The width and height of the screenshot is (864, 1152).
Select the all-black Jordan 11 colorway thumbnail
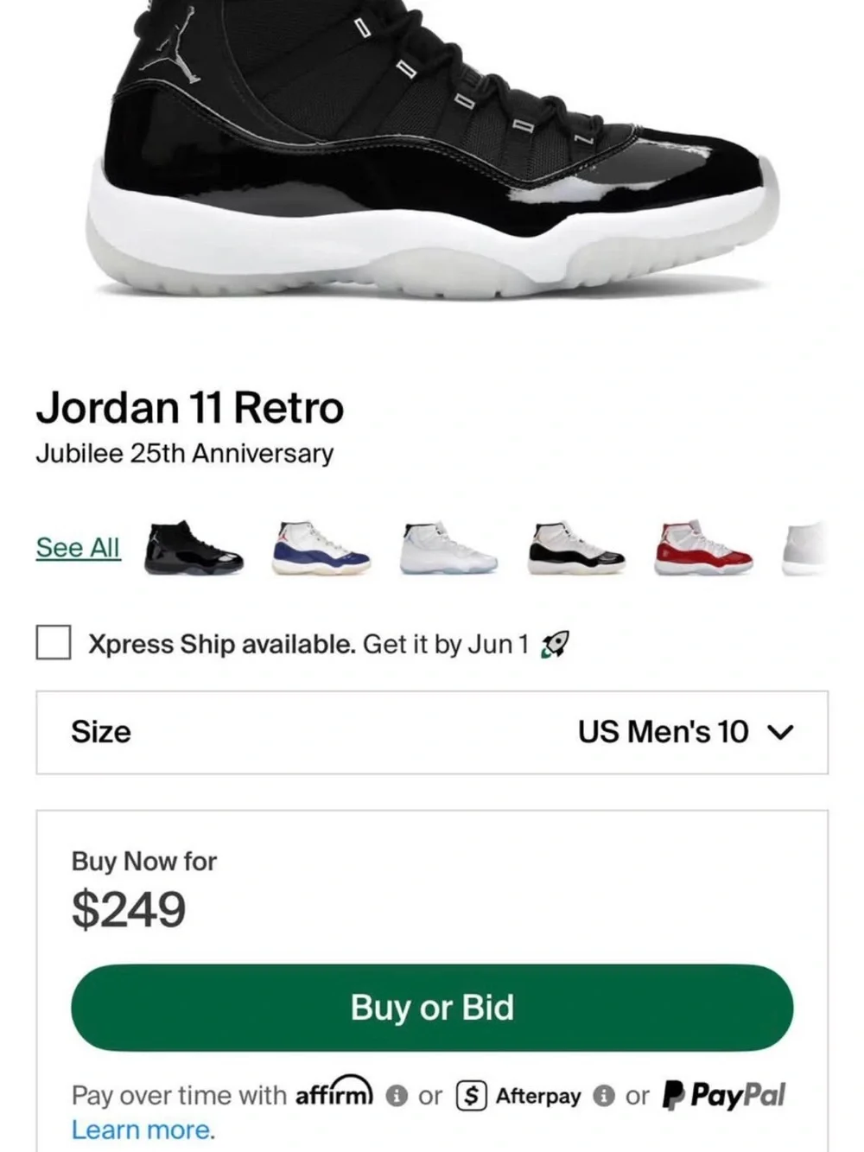(x=194, y=548)
